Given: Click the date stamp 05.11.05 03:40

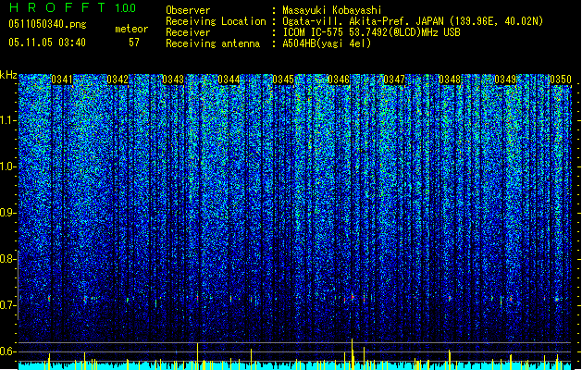Looking at the screenshot, I should pos(47,43).
